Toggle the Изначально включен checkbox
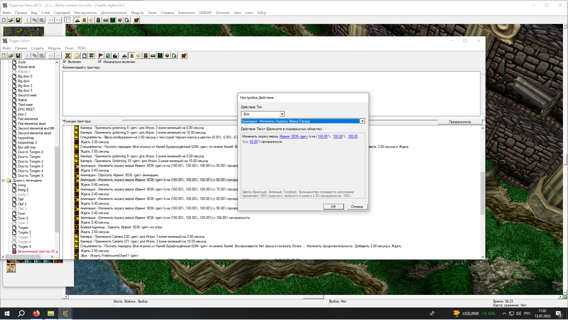The width and height of the screenshot is (568, 320). (x=100, y=62)
